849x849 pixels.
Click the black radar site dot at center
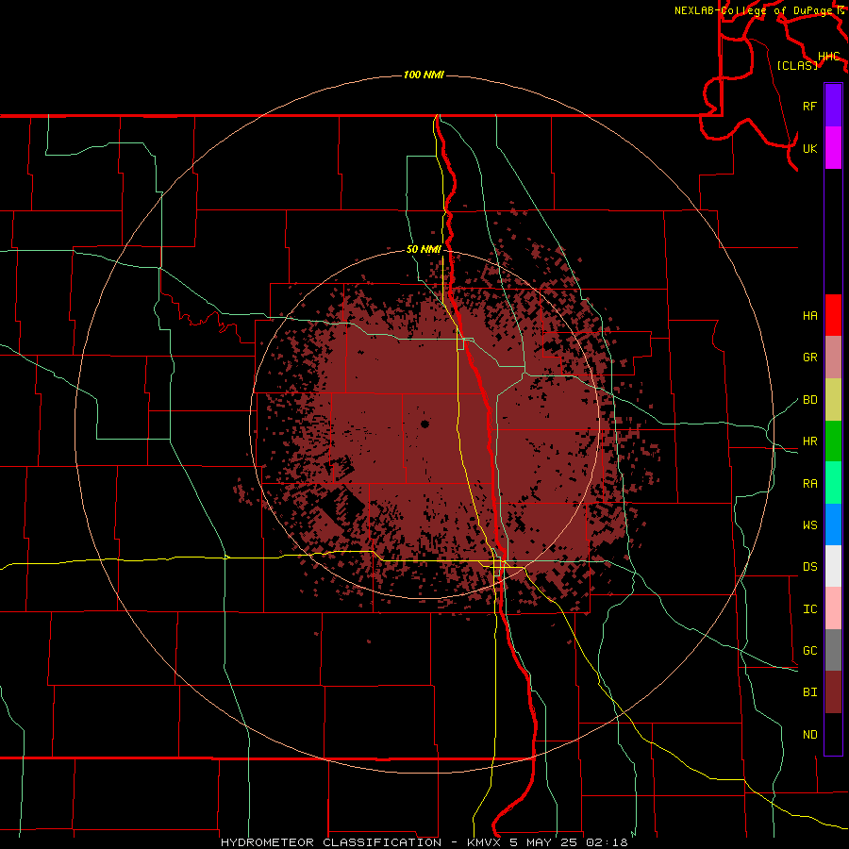tap(424, 424)
